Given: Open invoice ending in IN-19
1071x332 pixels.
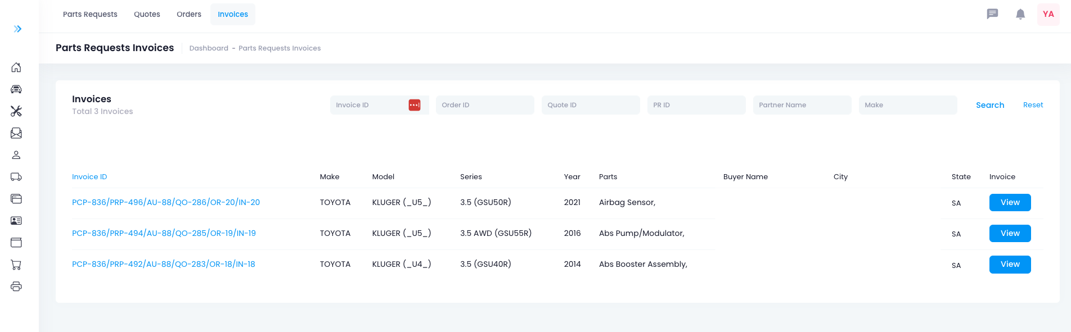Looking at the screenshot, I should pyautogui.click(x=164, y=233).
